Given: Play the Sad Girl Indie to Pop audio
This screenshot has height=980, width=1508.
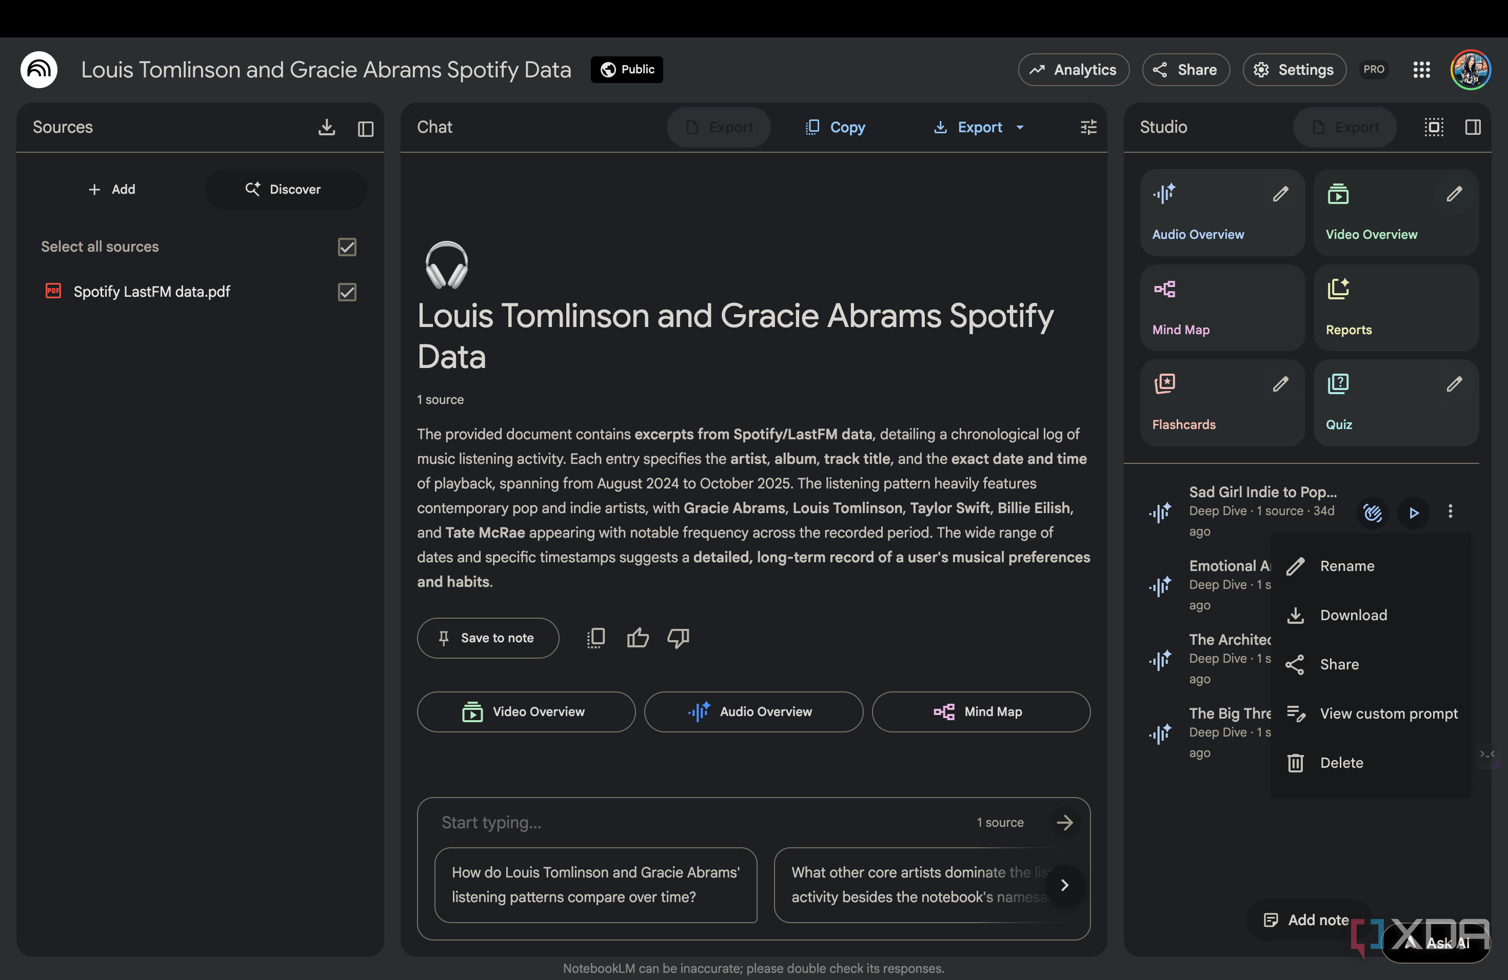Looking at the screenshot, I should pos(1414,512).
